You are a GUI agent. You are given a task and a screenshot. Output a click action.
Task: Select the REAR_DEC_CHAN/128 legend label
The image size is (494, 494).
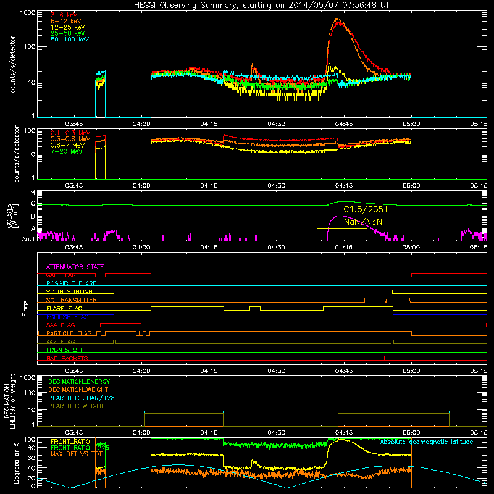82,398
